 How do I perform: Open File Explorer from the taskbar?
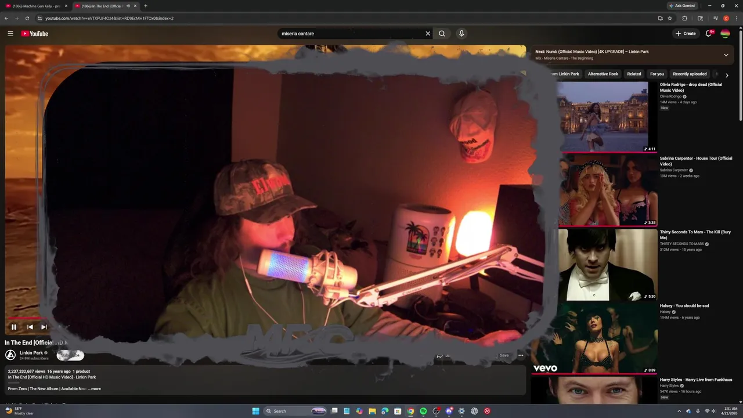pyautogui.click(x=372, y=411)
